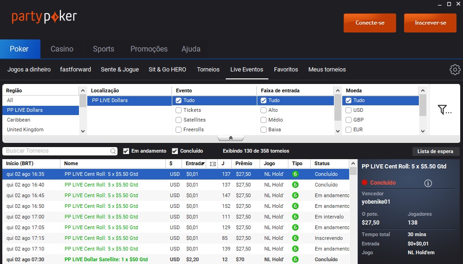
Task: Open the Lista de espera button
Action: click(435, 151)
